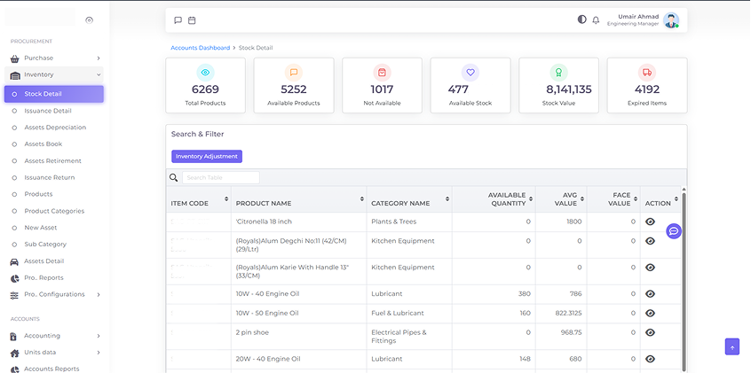
Task: Go to Accounts Dashboard breadcrumb link
Action: (x=200, y=48)
